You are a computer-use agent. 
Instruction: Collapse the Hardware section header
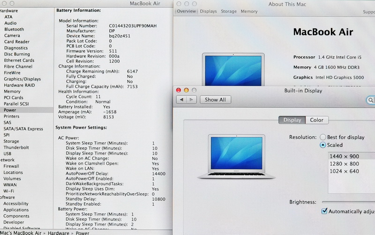pos(8,10)
